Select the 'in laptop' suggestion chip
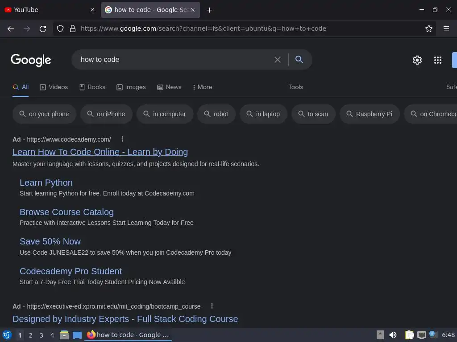Viewport: 457px width, 342px height. 263,114
